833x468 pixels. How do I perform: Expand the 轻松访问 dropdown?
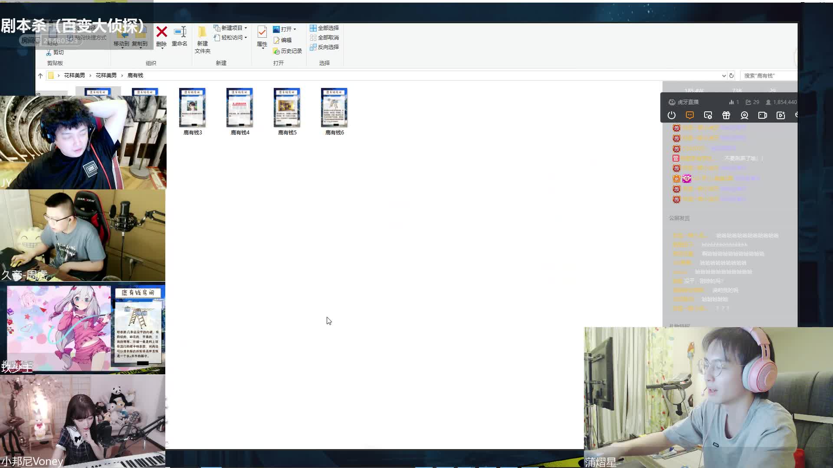coord(231,38)
